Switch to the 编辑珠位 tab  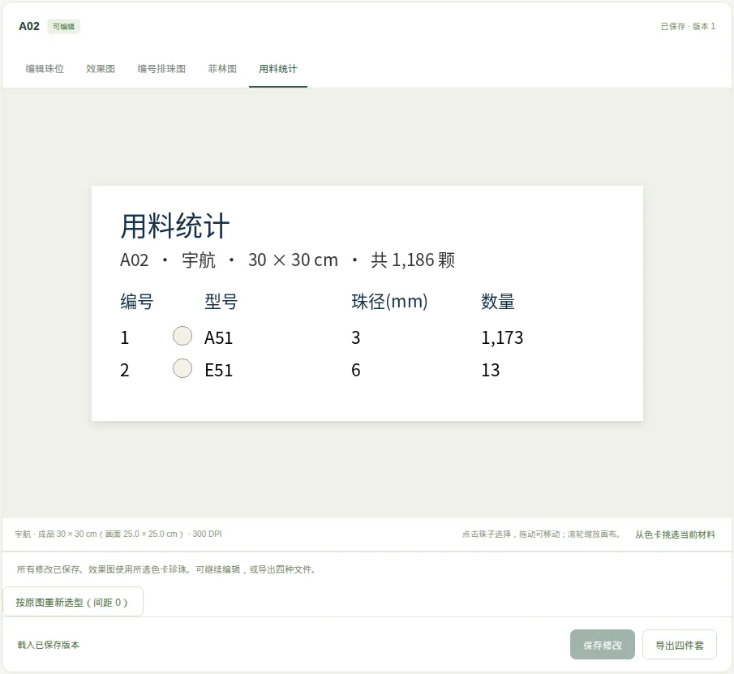click(45, 69)
